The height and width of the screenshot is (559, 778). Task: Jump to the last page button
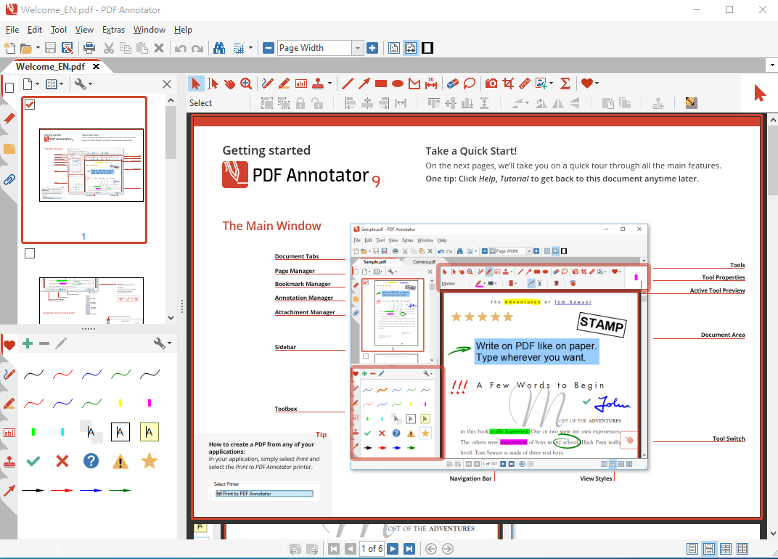(409, 549)
